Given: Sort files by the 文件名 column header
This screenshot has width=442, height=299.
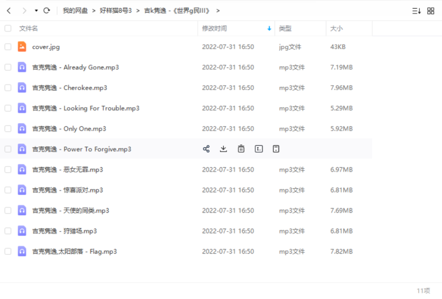Looking at the screenshot, I should pyautogui.click(x=29, y=28).
